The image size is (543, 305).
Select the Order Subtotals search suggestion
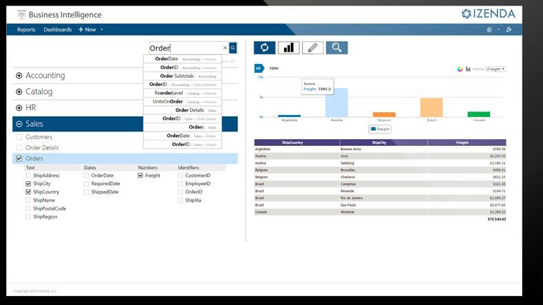tap(183, 76)
